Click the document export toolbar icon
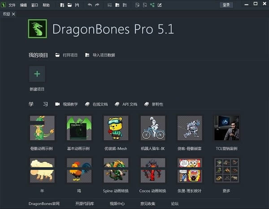The image size is (269, 209). point(145,5)
